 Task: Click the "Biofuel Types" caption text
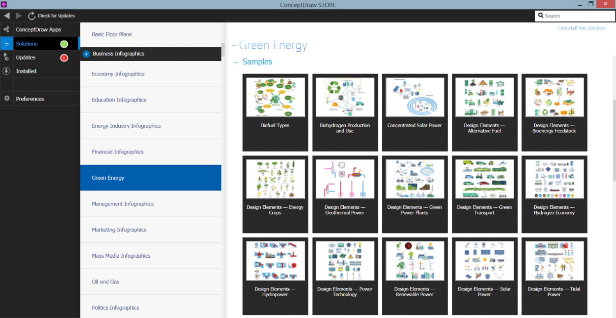pos(275,126)
